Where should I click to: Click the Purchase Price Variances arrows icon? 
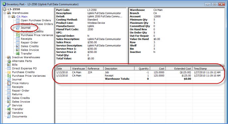click(x=9, y=76)
